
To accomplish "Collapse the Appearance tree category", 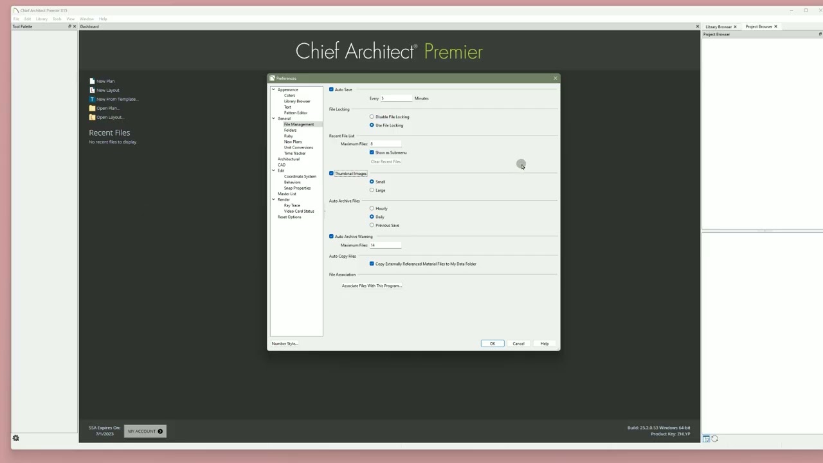I will [273, 89].
